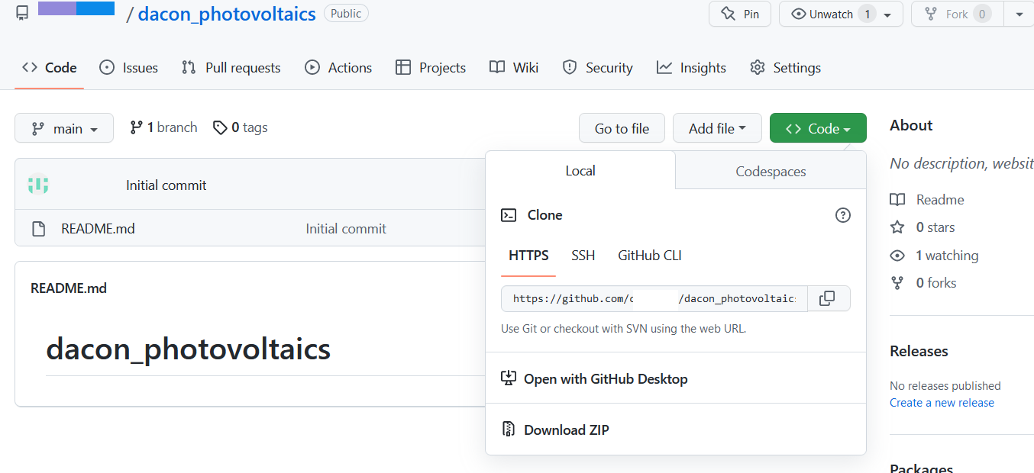Click the README.md file icon
The image size is (1034, 473).
(x=38, y=229)
